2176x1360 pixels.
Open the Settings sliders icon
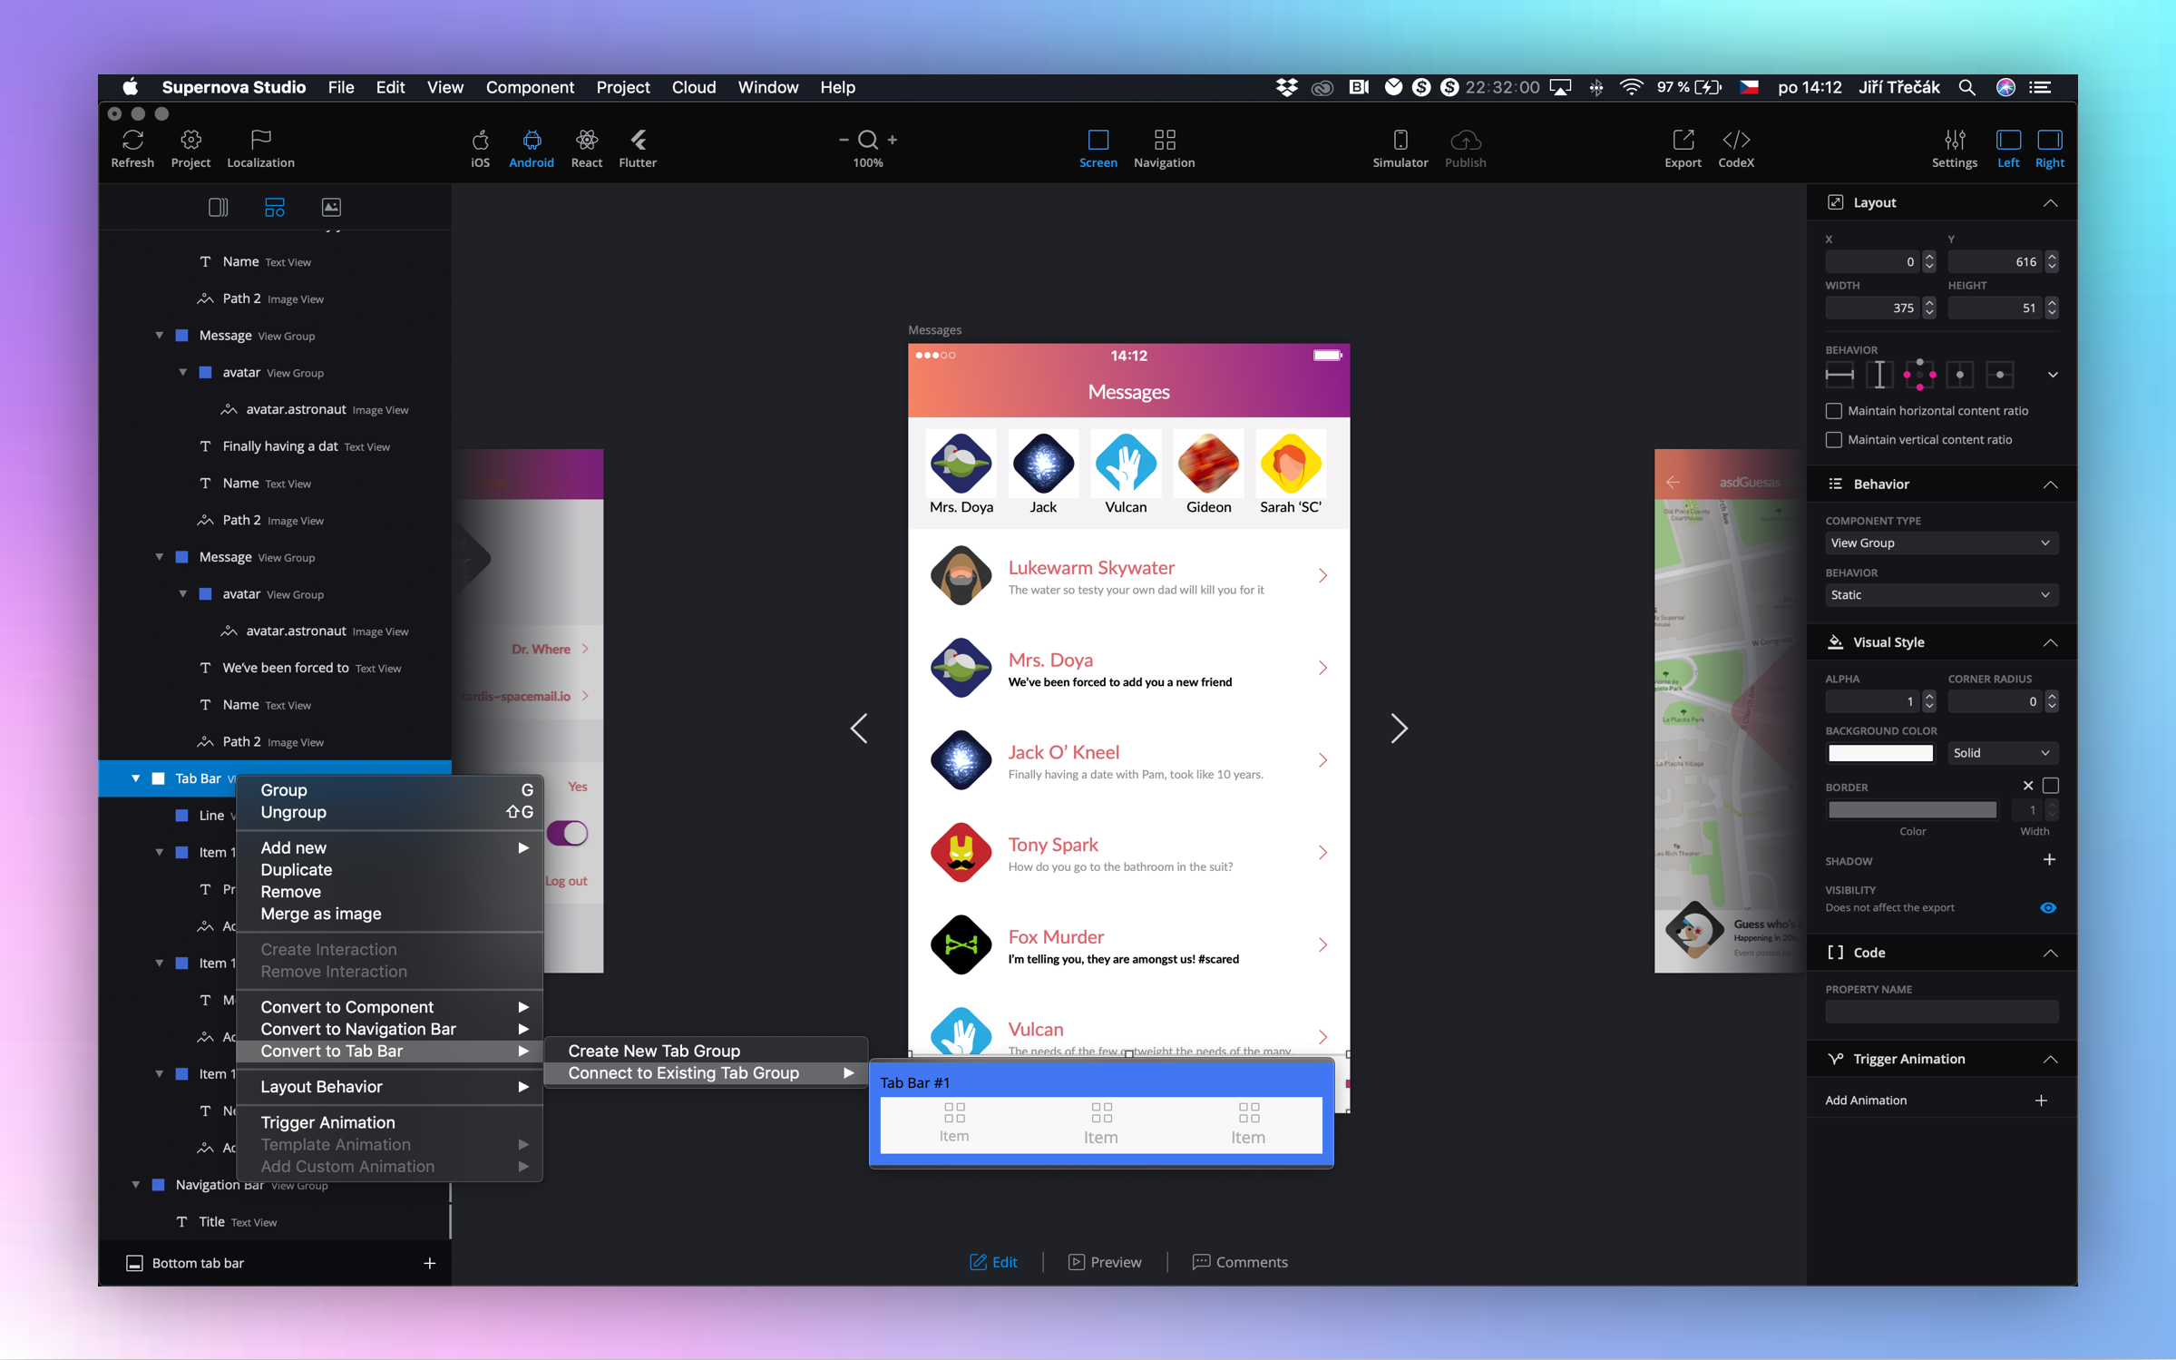point(1954,140)
